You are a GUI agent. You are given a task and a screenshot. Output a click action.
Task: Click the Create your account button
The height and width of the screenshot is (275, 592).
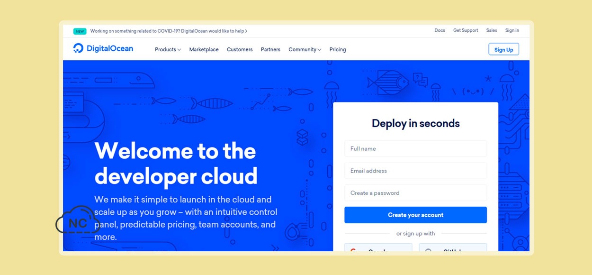[x=415, y=215]
